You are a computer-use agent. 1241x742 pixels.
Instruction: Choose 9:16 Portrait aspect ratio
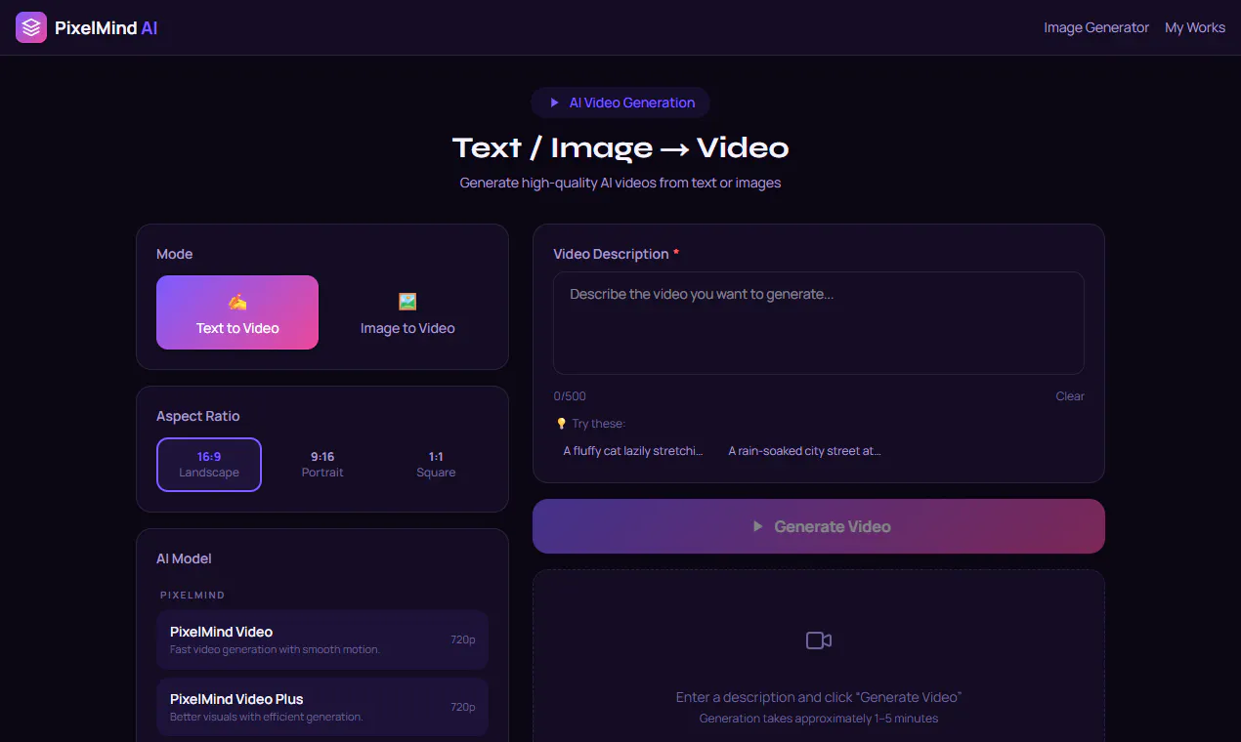[322, 465]
